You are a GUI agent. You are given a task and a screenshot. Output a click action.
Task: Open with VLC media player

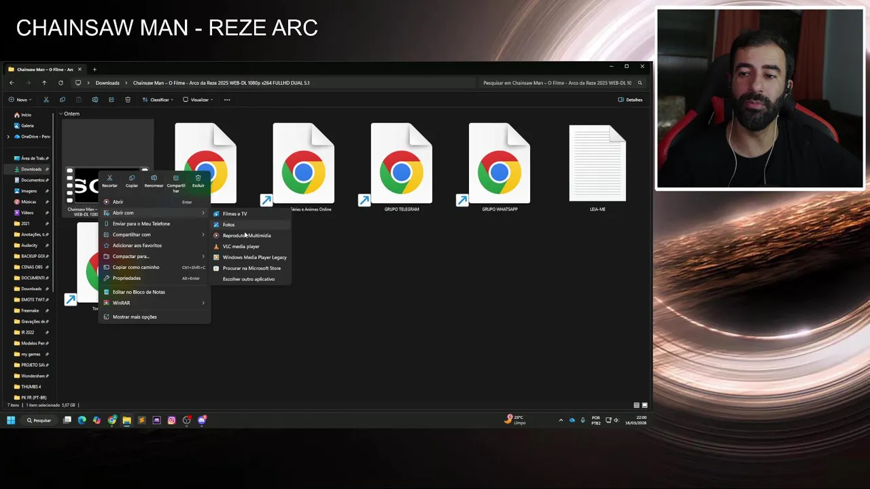[250, 247]
